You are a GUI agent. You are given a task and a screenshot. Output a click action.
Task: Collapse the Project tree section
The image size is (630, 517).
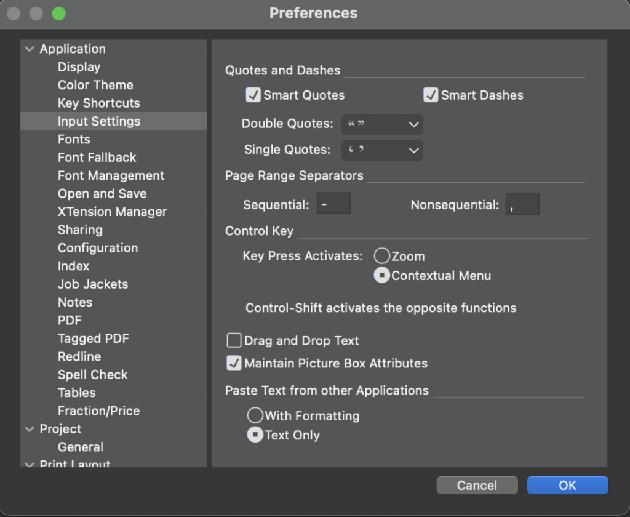coord(30,429)
